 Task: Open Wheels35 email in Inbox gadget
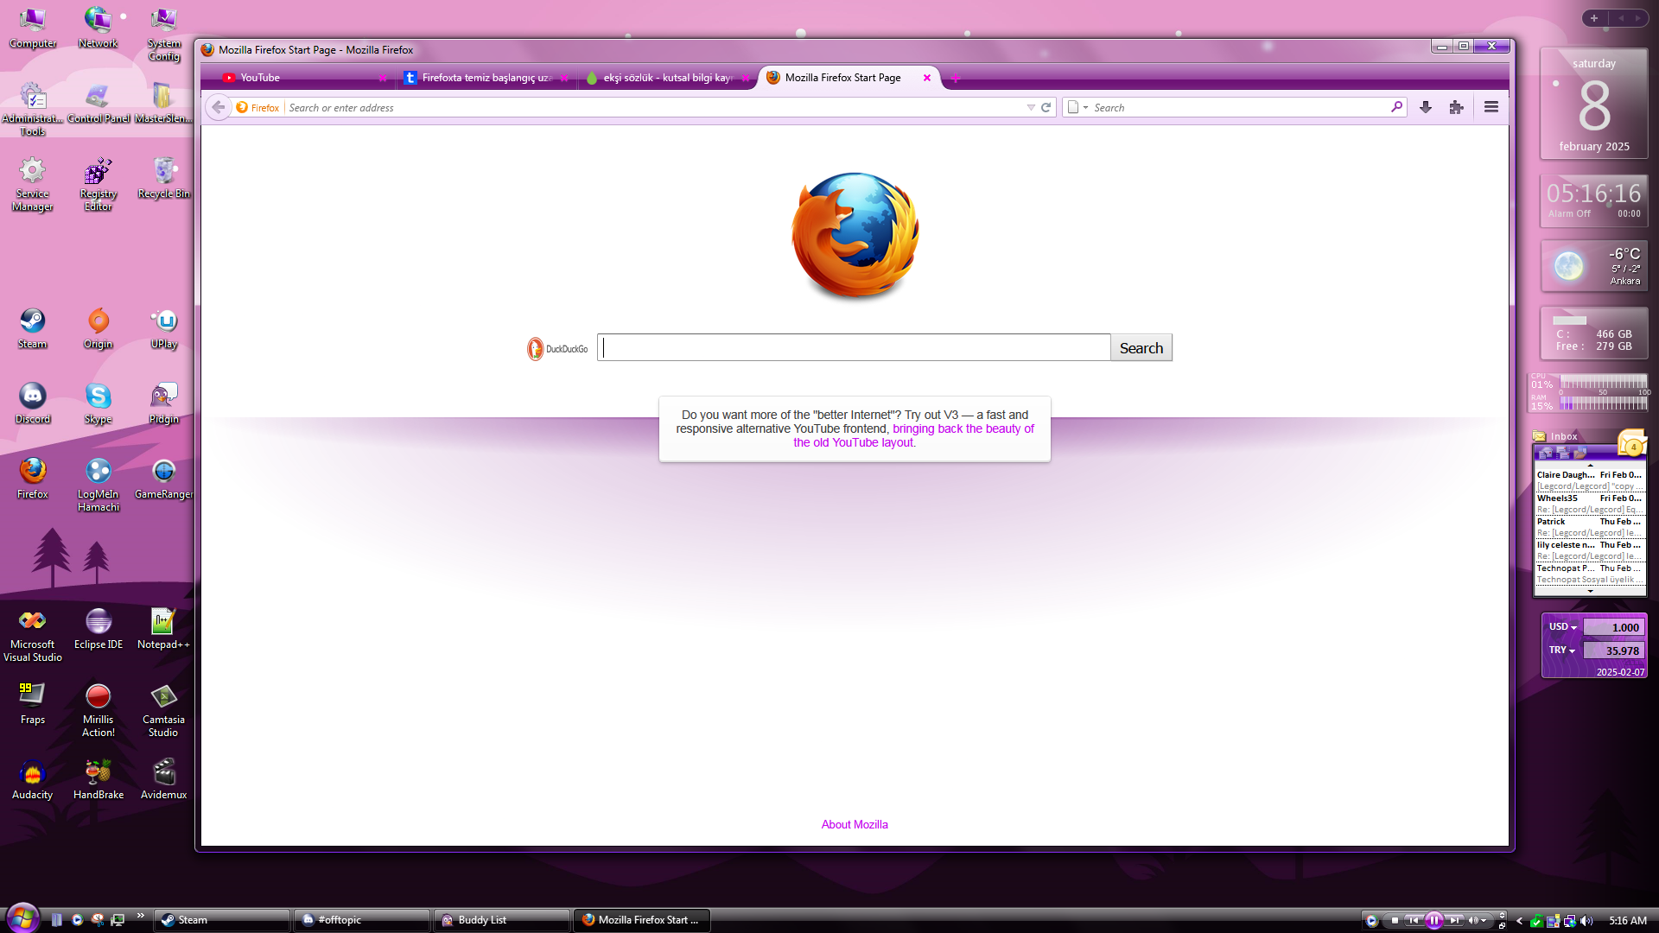click(x=1590, y=504)
